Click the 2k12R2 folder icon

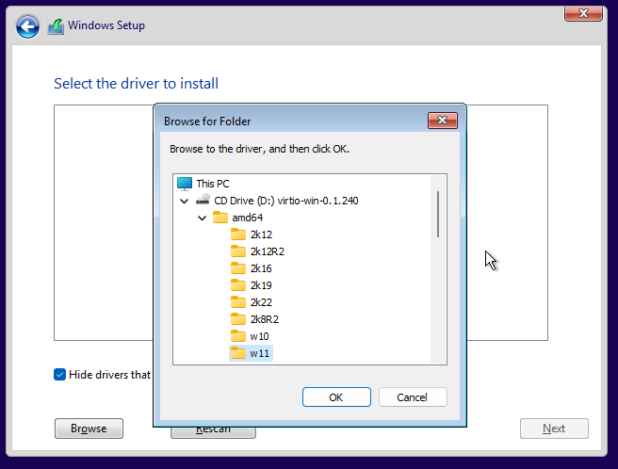pos(238,251)
